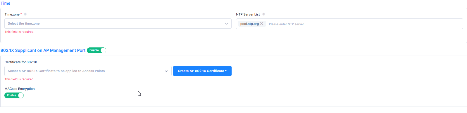Disable the 802.1X Supplicant on AP Management Port switch

coord(96,50)
